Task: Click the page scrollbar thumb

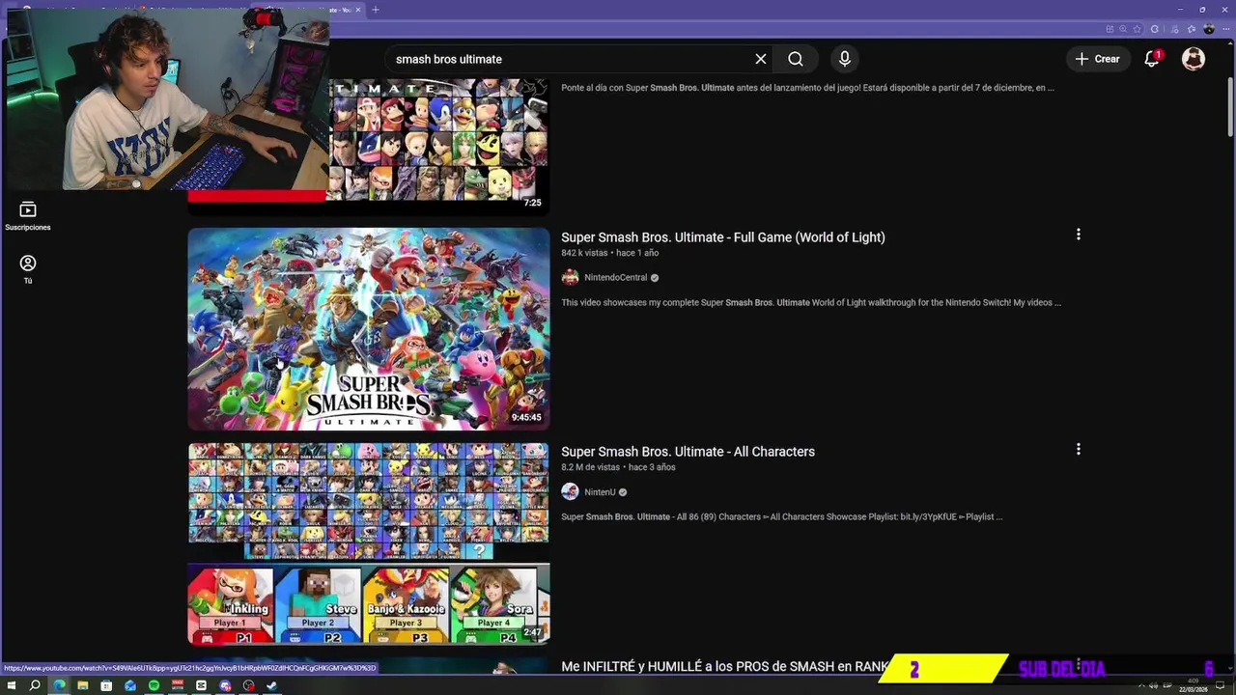Action: tap(1230, 109)
